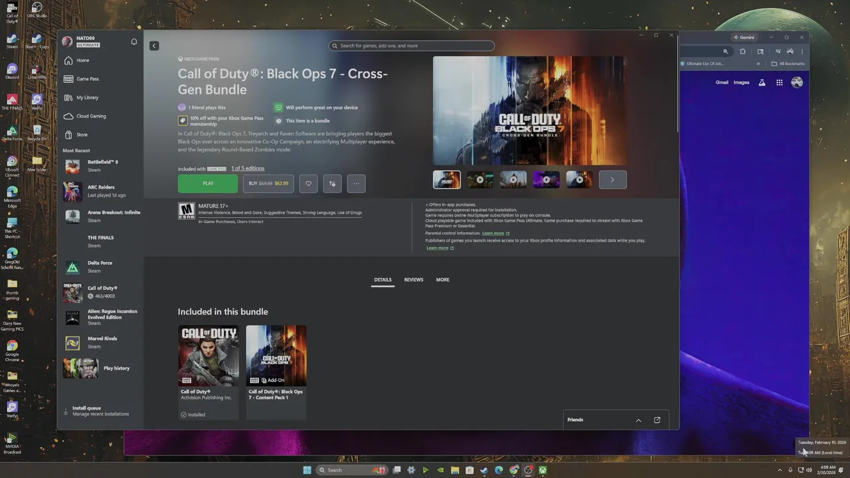Viewport: 850px width, 478px height.
Task: Open Home in the Xbox sidebar
Action: click(x=100, y=60)
